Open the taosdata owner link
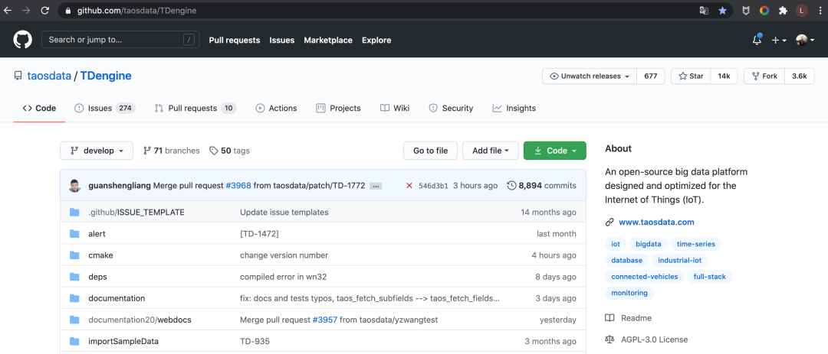Screen dimensions: 828x354 [x=49, y=76]
